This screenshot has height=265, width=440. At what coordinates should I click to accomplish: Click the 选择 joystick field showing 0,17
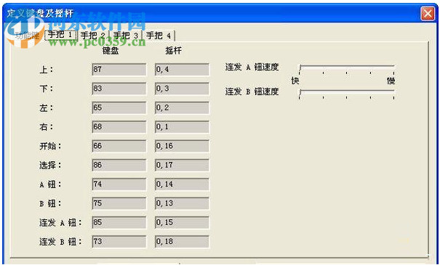pos(182,166)
